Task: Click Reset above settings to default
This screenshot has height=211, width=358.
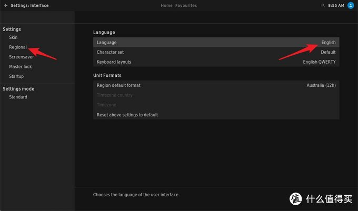Action: coord(127,115)
